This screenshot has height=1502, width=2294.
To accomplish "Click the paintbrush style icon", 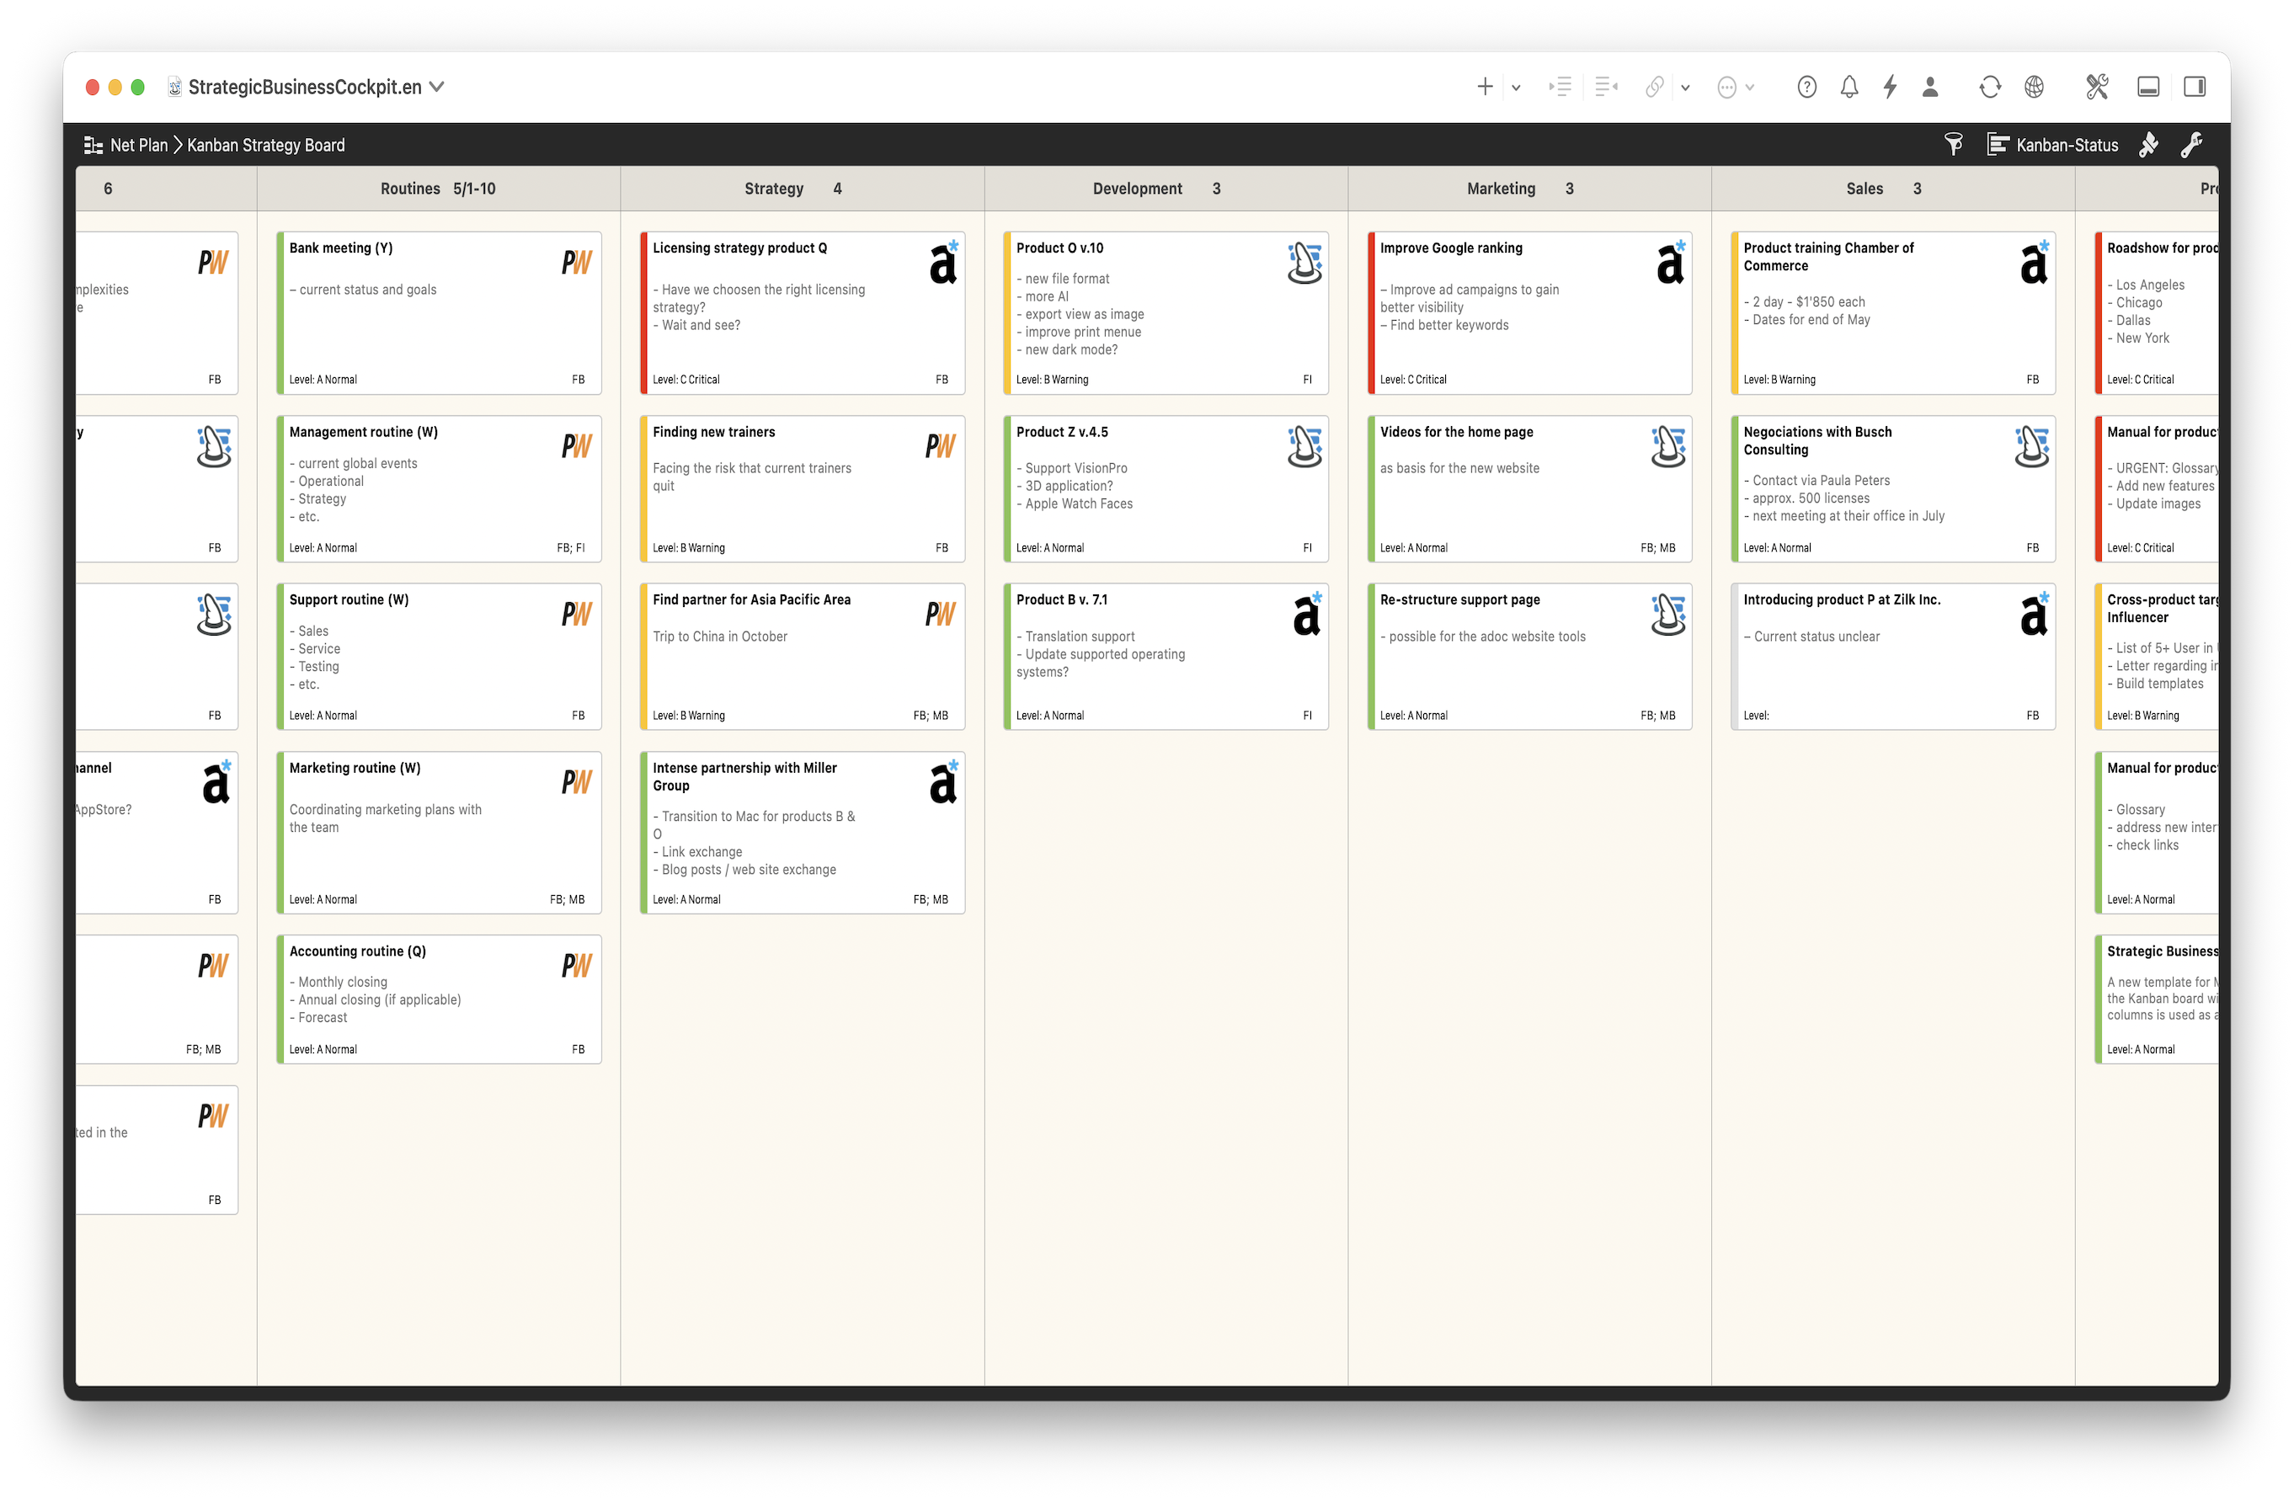I will pos(2148,145).
